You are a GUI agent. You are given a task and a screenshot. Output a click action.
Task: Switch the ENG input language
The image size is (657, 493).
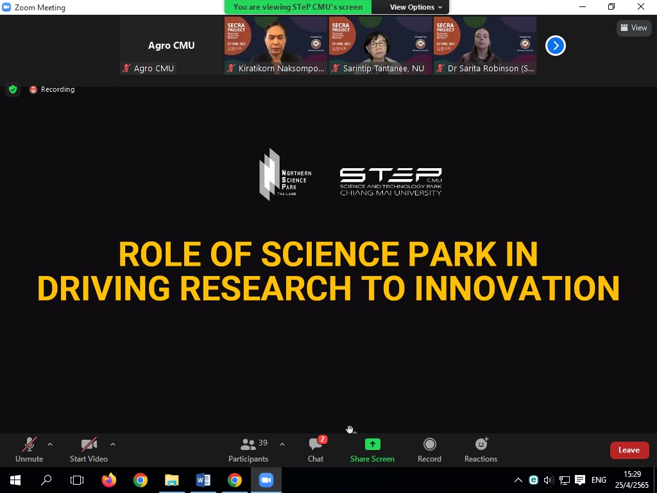click(599, 480)
